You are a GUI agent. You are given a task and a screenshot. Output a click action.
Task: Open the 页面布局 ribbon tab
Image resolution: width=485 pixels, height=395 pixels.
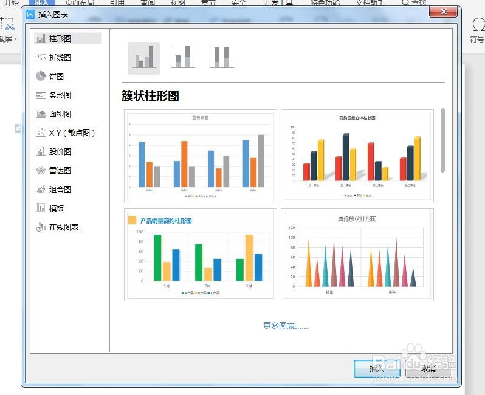click(x=80, y=3)
